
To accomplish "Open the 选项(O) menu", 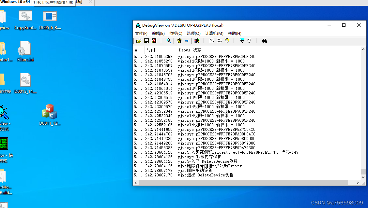I will point(193,33).
